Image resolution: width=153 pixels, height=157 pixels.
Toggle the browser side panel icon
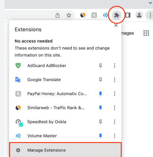click(128, 15)
